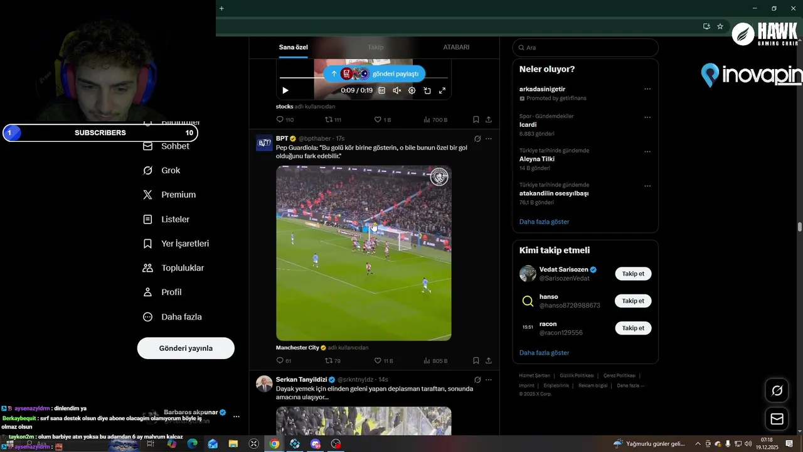Open Yer İşaretleri in the sidebar
Viewport: 803px width, 452px height.
[x=176, y=244]
